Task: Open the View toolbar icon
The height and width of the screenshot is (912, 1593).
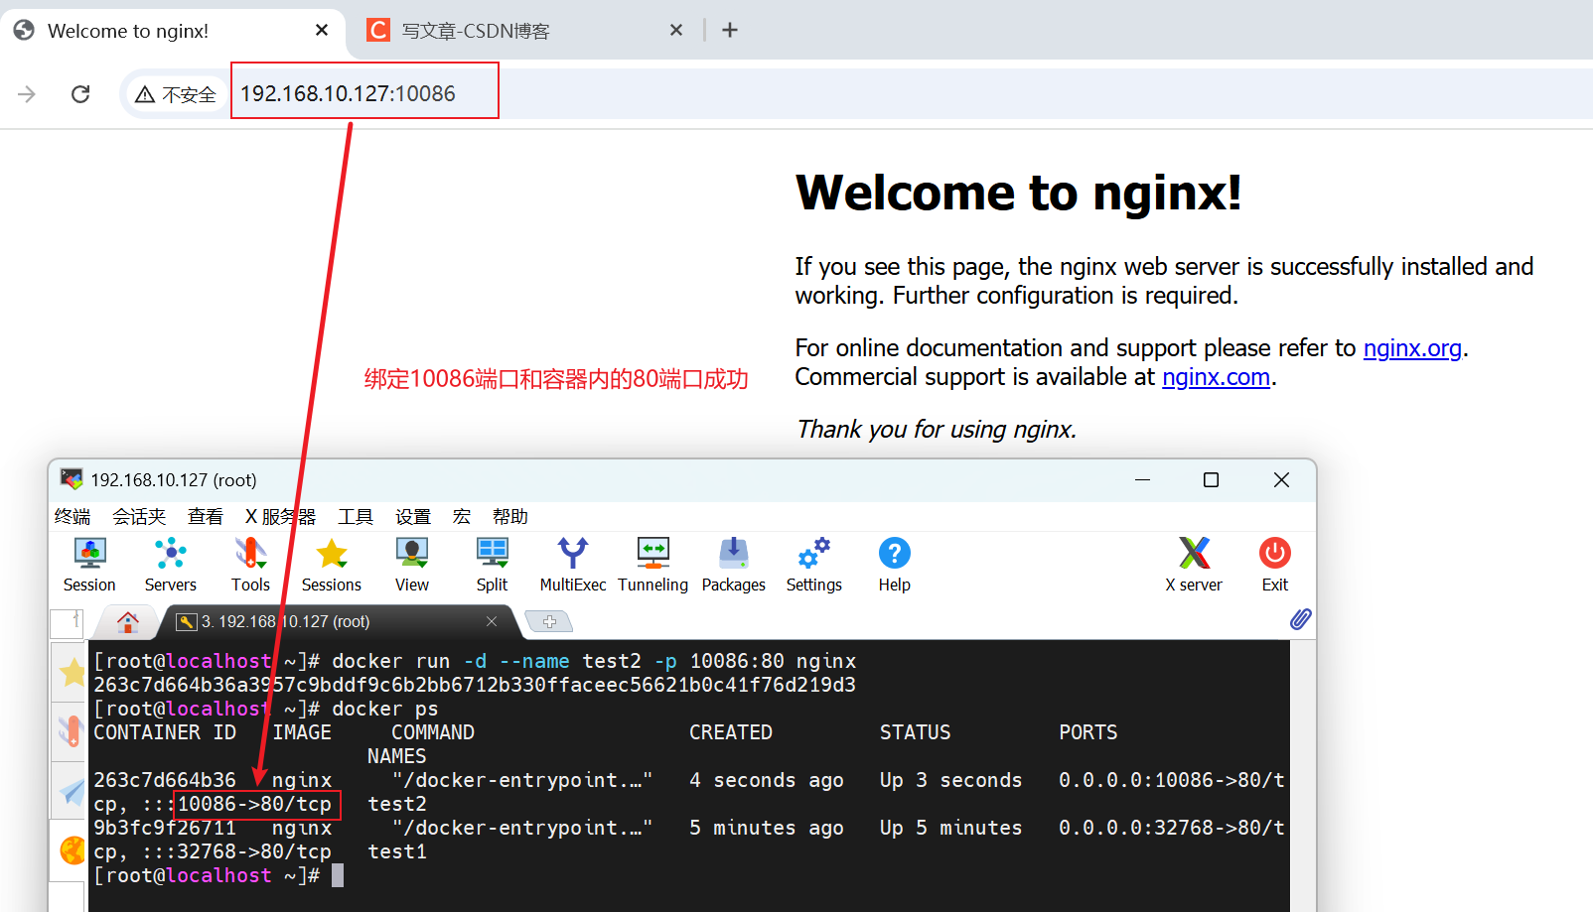Action: click(x=412, y=565)
